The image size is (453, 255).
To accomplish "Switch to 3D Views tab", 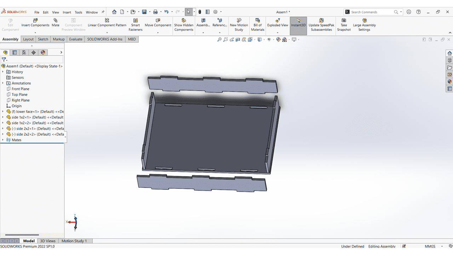I will pyautogui.click(x=48, y=241).
